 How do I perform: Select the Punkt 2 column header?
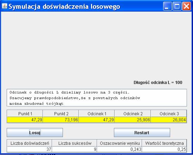pyautogui.click(x=61, y=114)
